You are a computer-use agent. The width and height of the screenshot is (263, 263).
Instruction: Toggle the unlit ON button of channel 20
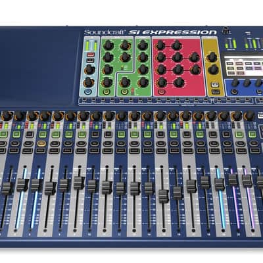[226, 134]
